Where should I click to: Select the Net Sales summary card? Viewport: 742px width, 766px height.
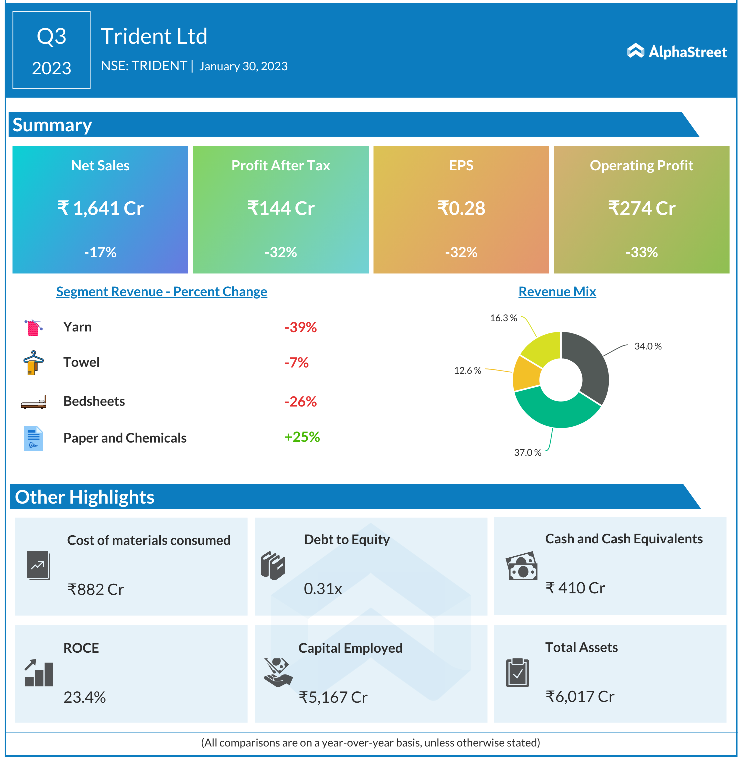(100, 210)
